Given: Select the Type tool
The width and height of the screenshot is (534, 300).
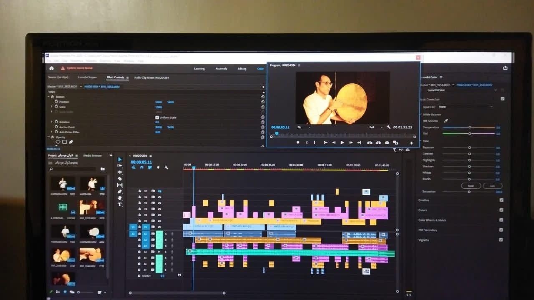Looking at the screenshot, I should click(x=120, y=205).
